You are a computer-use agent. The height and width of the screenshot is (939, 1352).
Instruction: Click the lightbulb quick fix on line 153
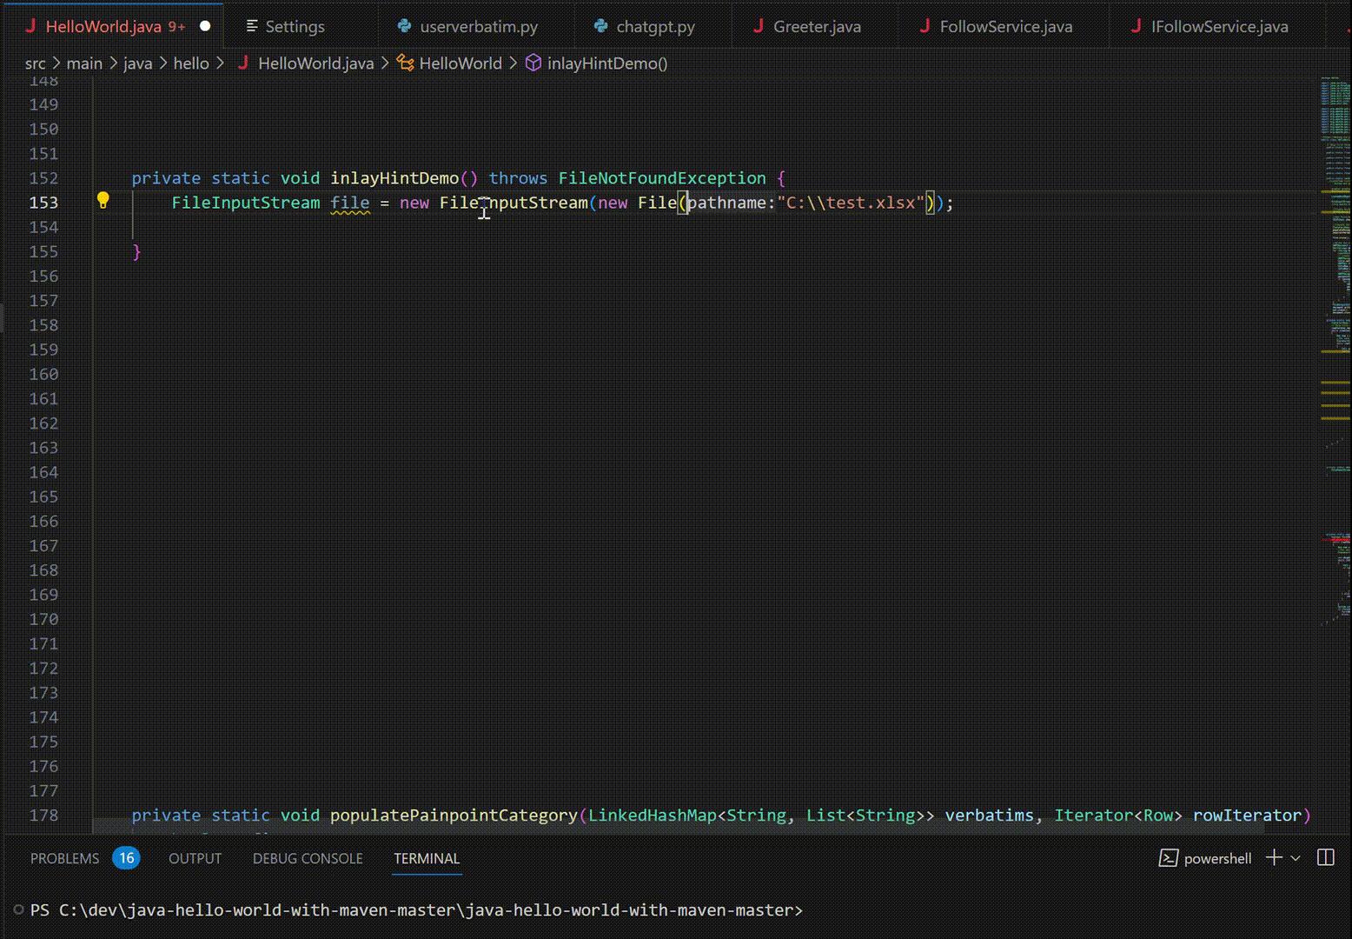103,200
